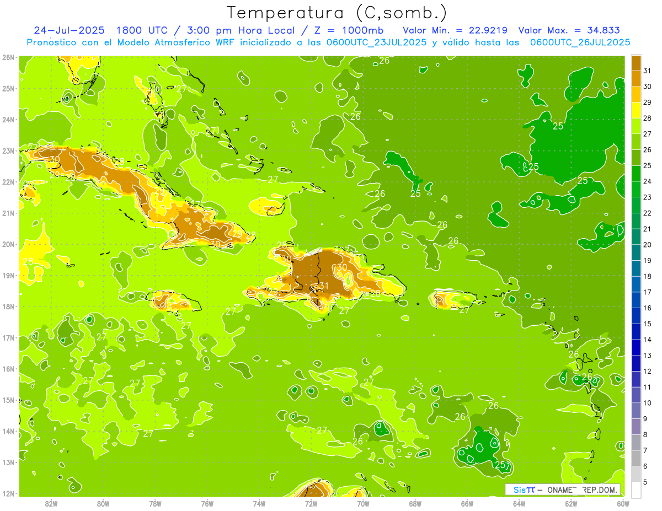Click 'Valor Max. = 34.833' text
The image size is (662, 511).
pyautogui.click(x=569, y=30)
